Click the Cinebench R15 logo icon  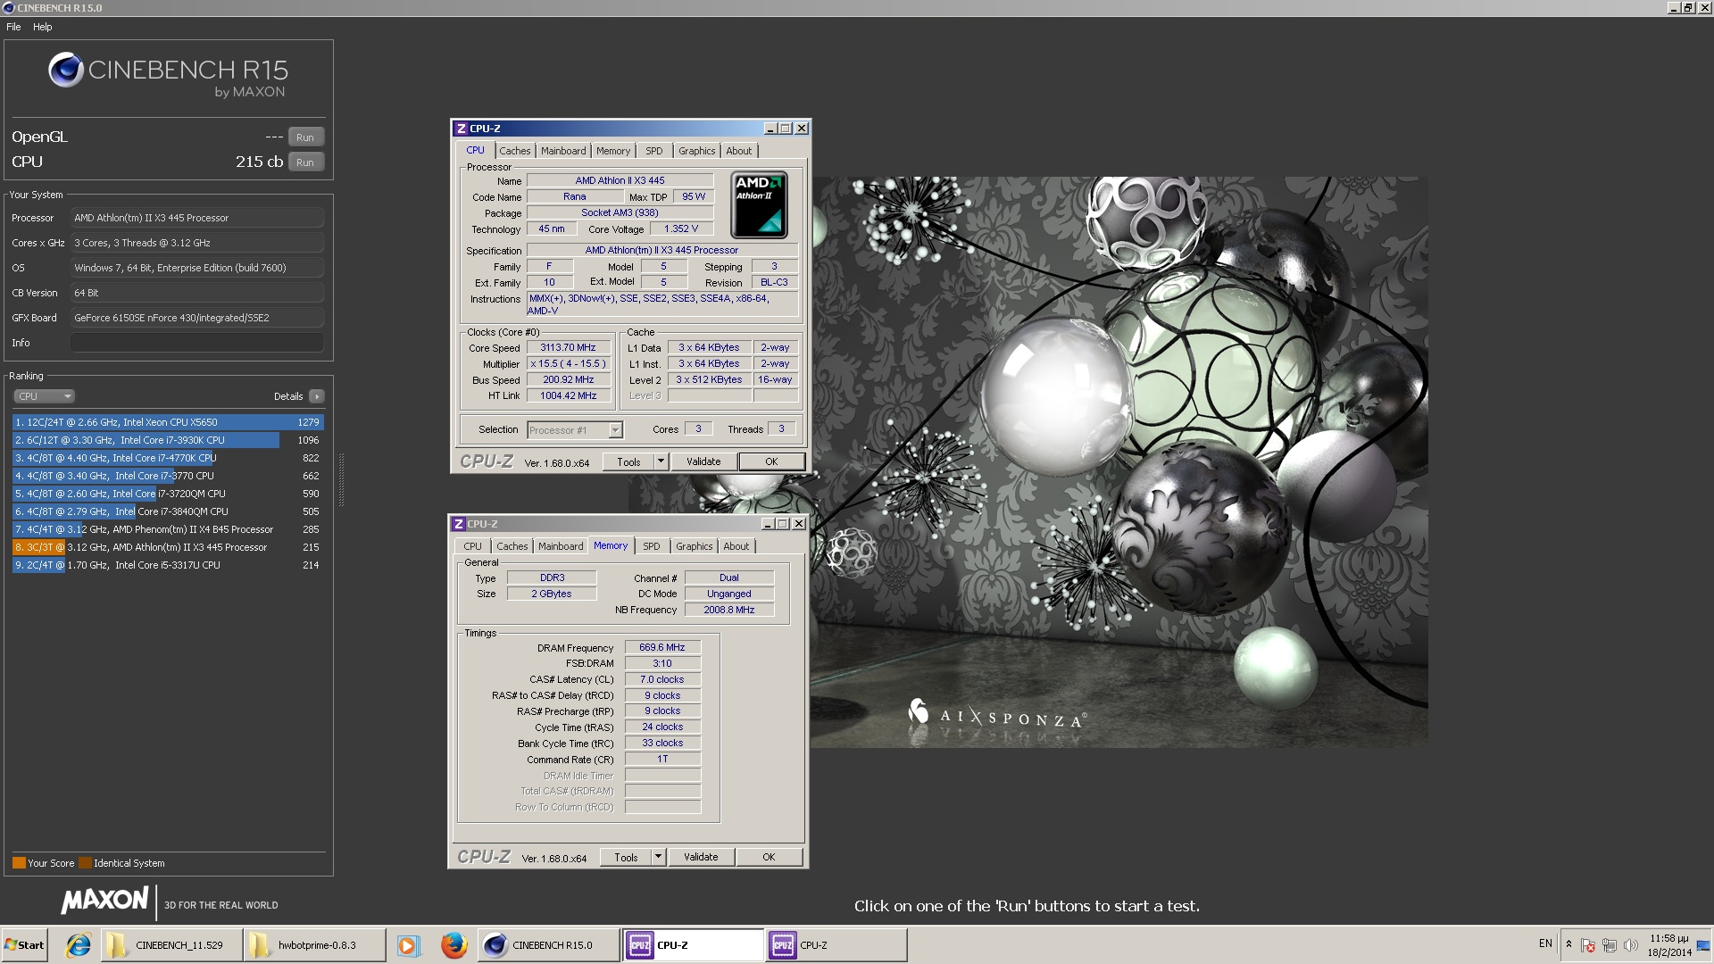click(66, 70)
